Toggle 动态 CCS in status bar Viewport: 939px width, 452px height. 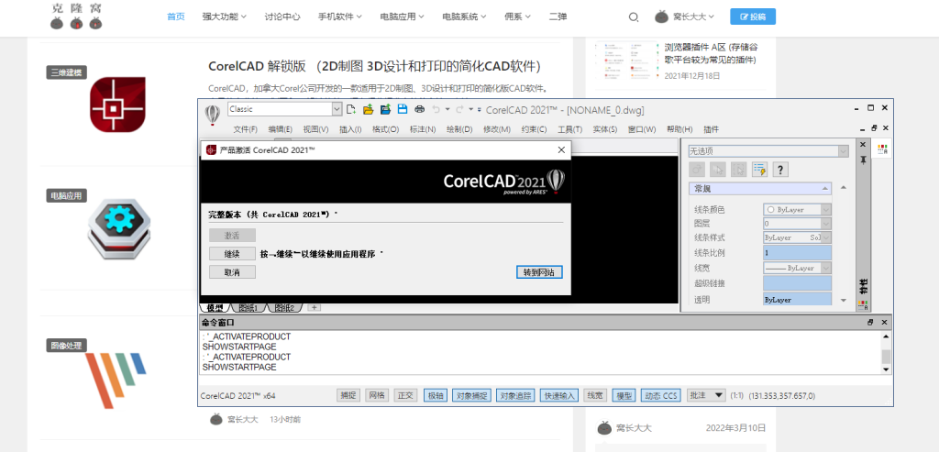tap(661, 395)
